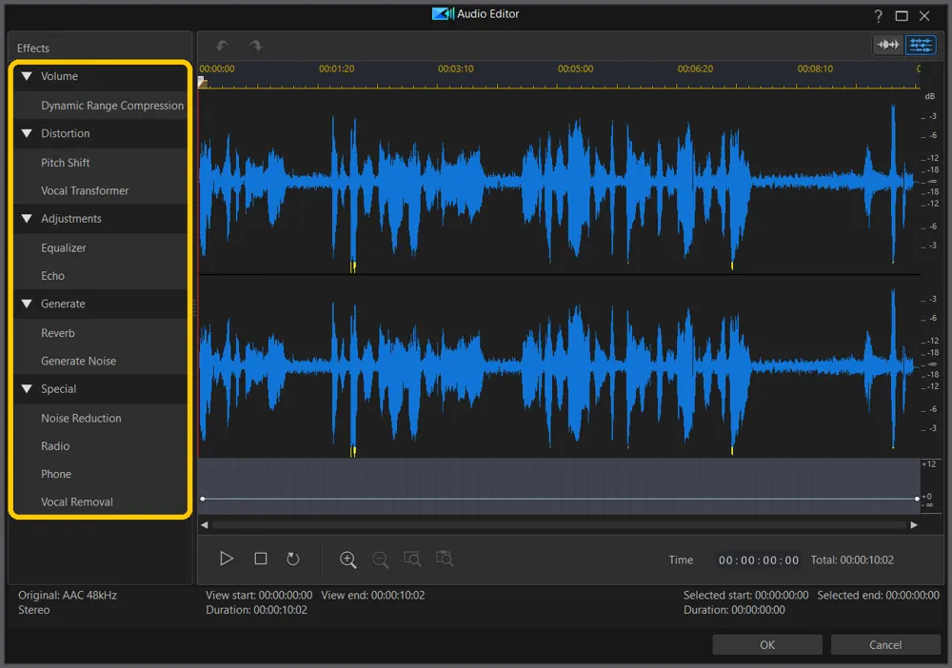Open the Help question mark

pos(878,16)
